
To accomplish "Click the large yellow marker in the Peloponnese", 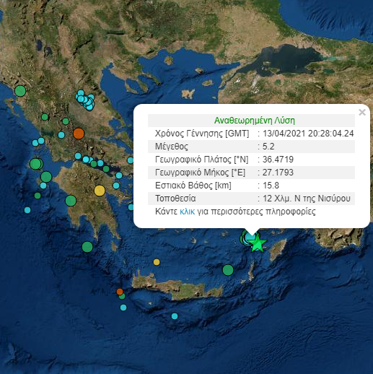I will coord(100,191).
